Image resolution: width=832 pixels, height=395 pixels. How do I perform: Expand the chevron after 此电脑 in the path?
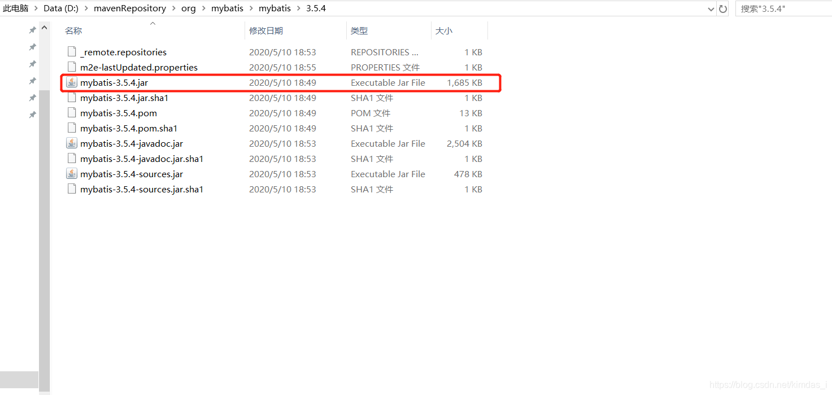pos(36,8)
